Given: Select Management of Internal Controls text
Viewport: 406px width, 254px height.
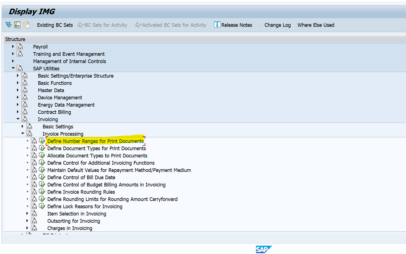Looking at the screenshot, I should click(69, 61).
